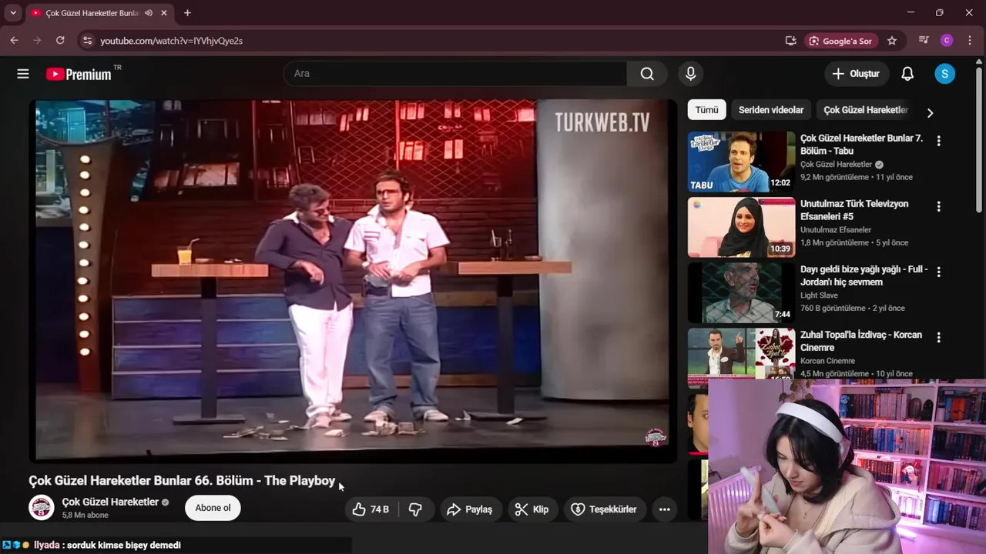Image resolution: width=986 pixels, height=554 pixels.
Task: Like the video with 74 B thumbs up
Action: point(371,509)
